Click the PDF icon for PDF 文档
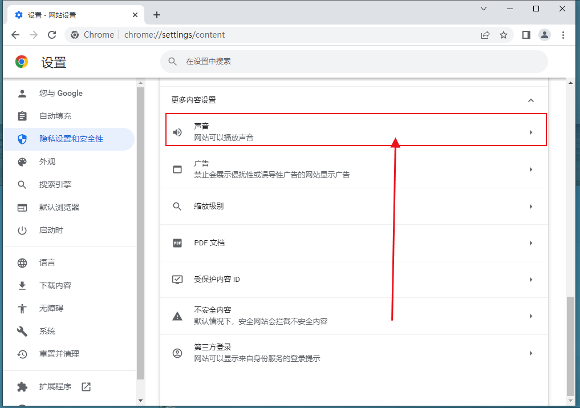This screenshot has width=580, height=408. pyautogui.click(x=177, y=243)
